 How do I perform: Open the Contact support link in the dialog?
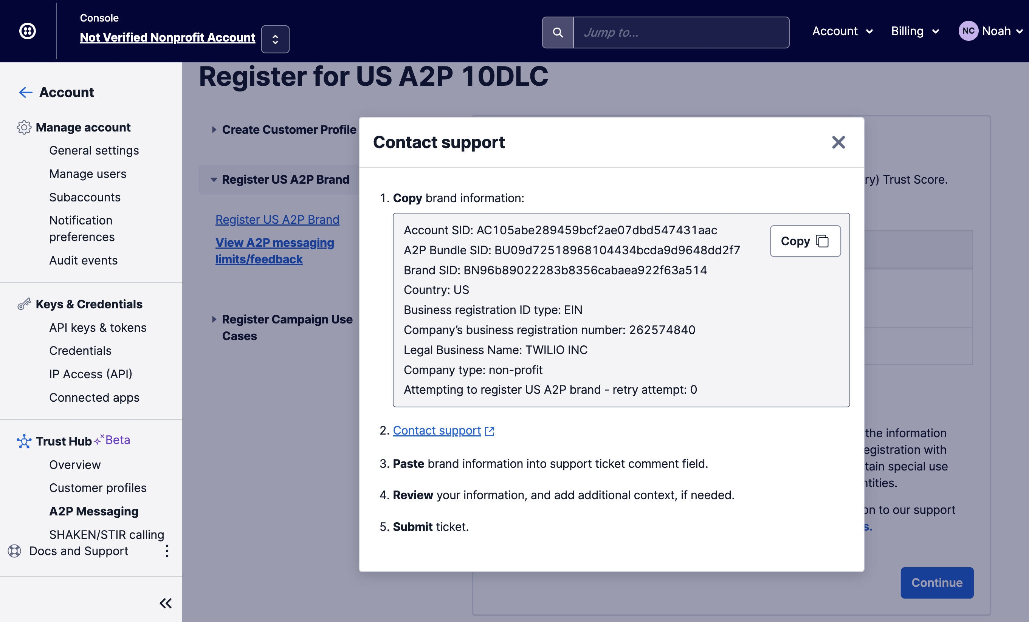(443, 430)
